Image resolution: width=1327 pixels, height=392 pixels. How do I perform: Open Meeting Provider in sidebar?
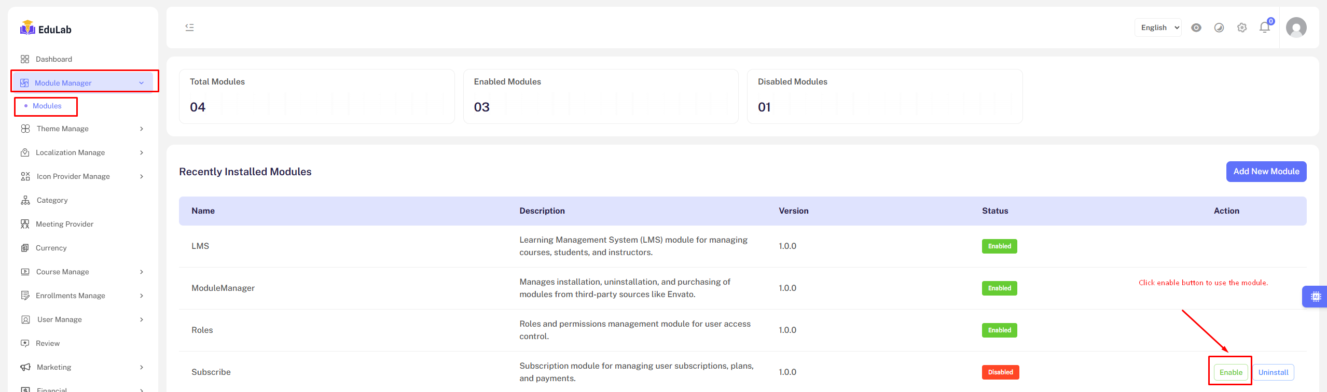(x=64, y=224)
